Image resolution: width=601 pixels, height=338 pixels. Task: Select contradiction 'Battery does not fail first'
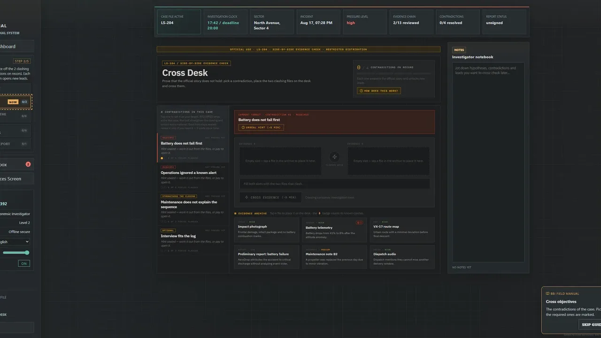pos(193,148)
